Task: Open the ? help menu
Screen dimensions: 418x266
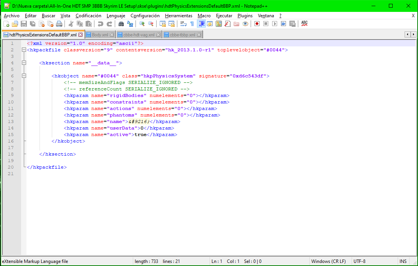Action: [x=280, y=16]
